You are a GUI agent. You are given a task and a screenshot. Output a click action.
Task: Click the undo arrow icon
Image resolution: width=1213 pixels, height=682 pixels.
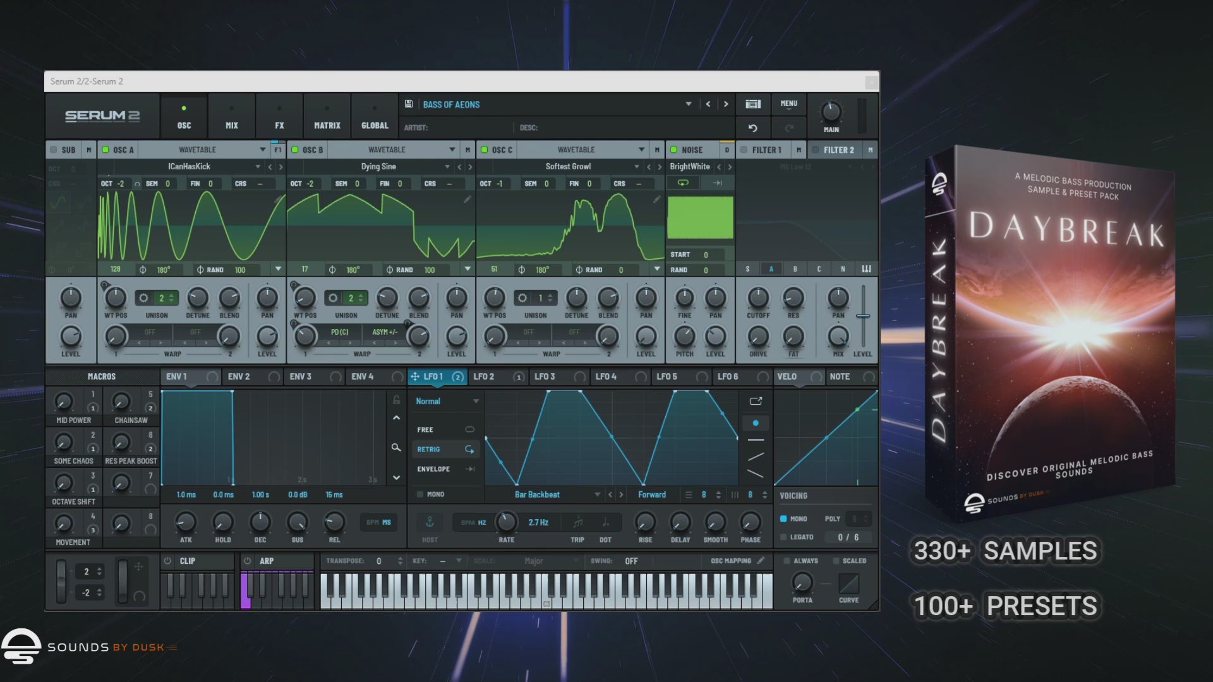click(x=752, y=128)
